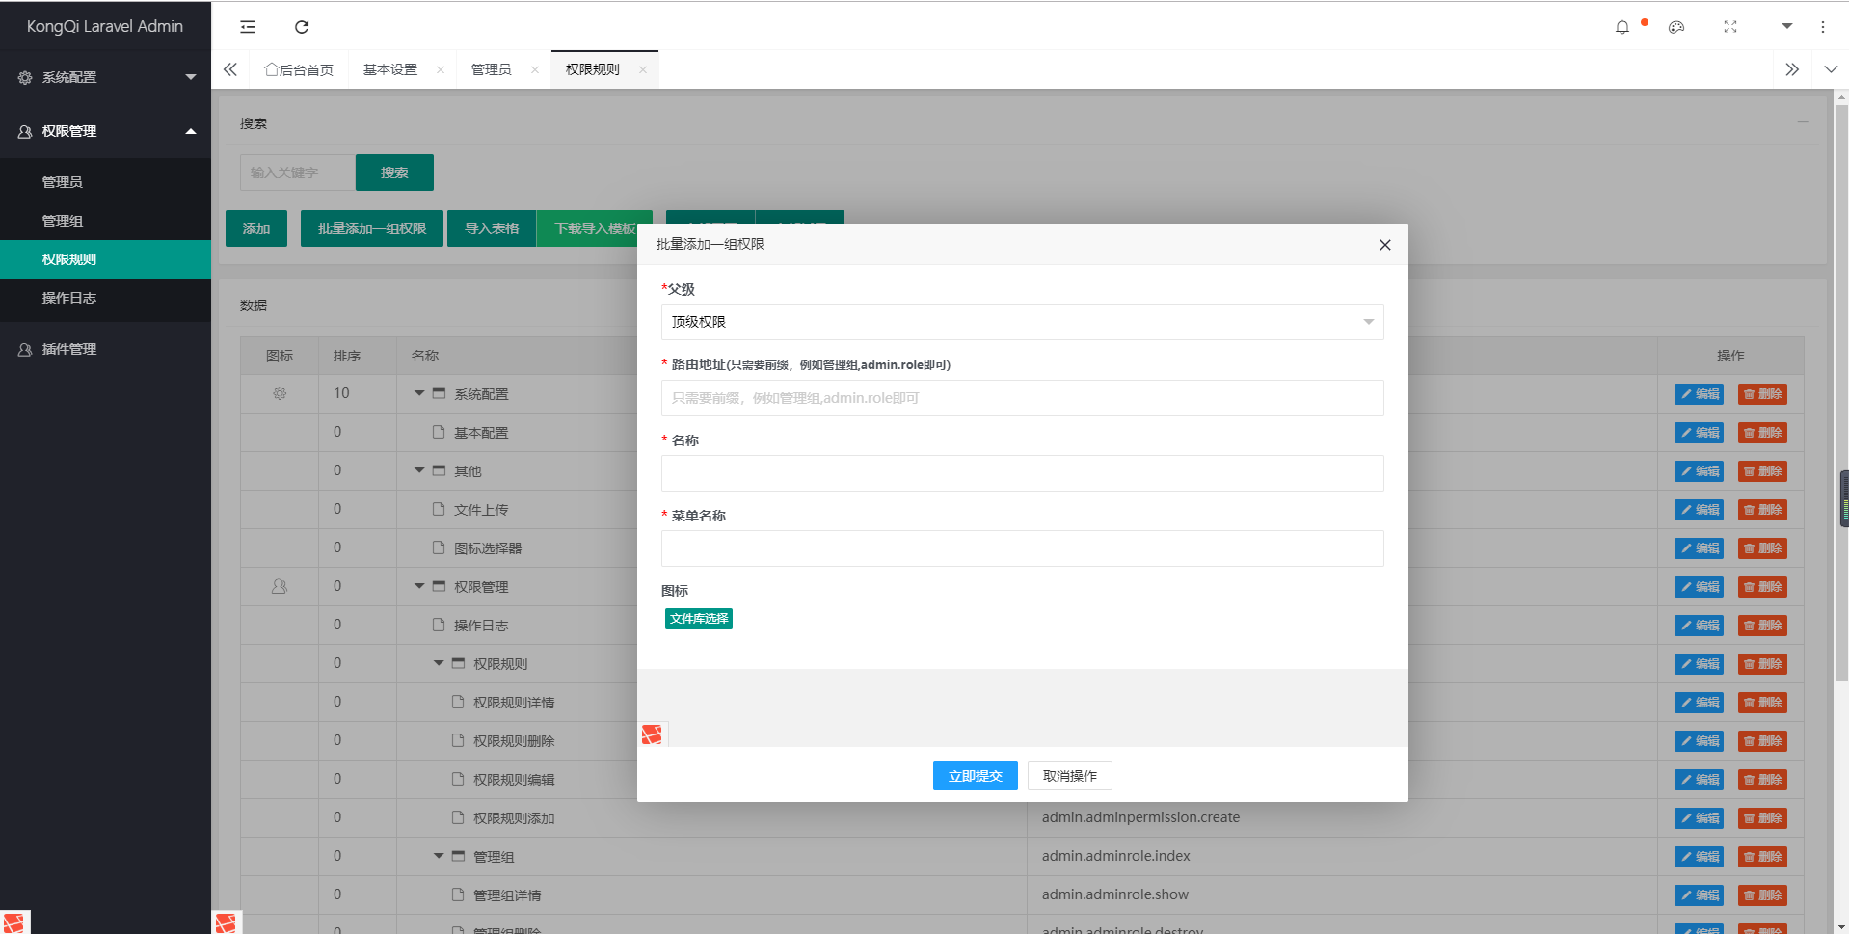Viewport: 1849px width, 934px height.
Task: Switch to the 基本设置 tab
Action: (x=390, y=69)
